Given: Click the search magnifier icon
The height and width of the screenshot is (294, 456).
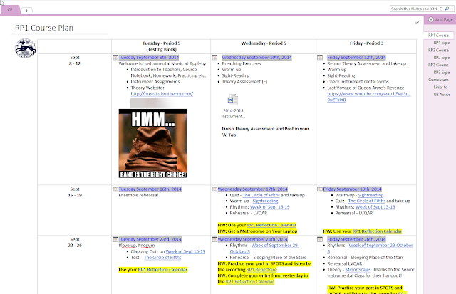Looking at the screenshot, I should (x=447, y=9).
